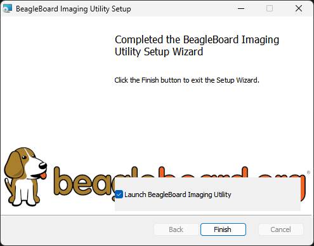Click the installer icon in the title bar
314x246 pixels.
(8, 9)
